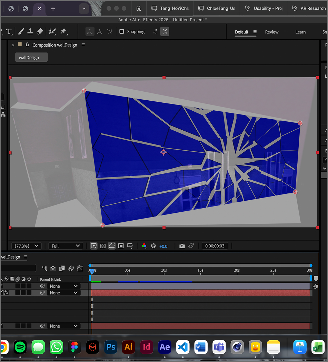This screenshot has height=362, width=328.
Task: Open the Parent & Link None dropdown
Action: point(64,286)
